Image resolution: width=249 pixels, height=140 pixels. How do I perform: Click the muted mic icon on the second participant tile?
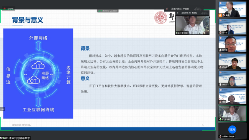[x=220, y=33]
